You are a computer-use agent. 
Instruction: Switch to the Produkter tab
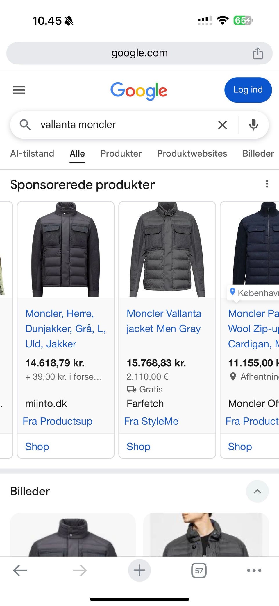pyautogui.click(x=121, y=153)
